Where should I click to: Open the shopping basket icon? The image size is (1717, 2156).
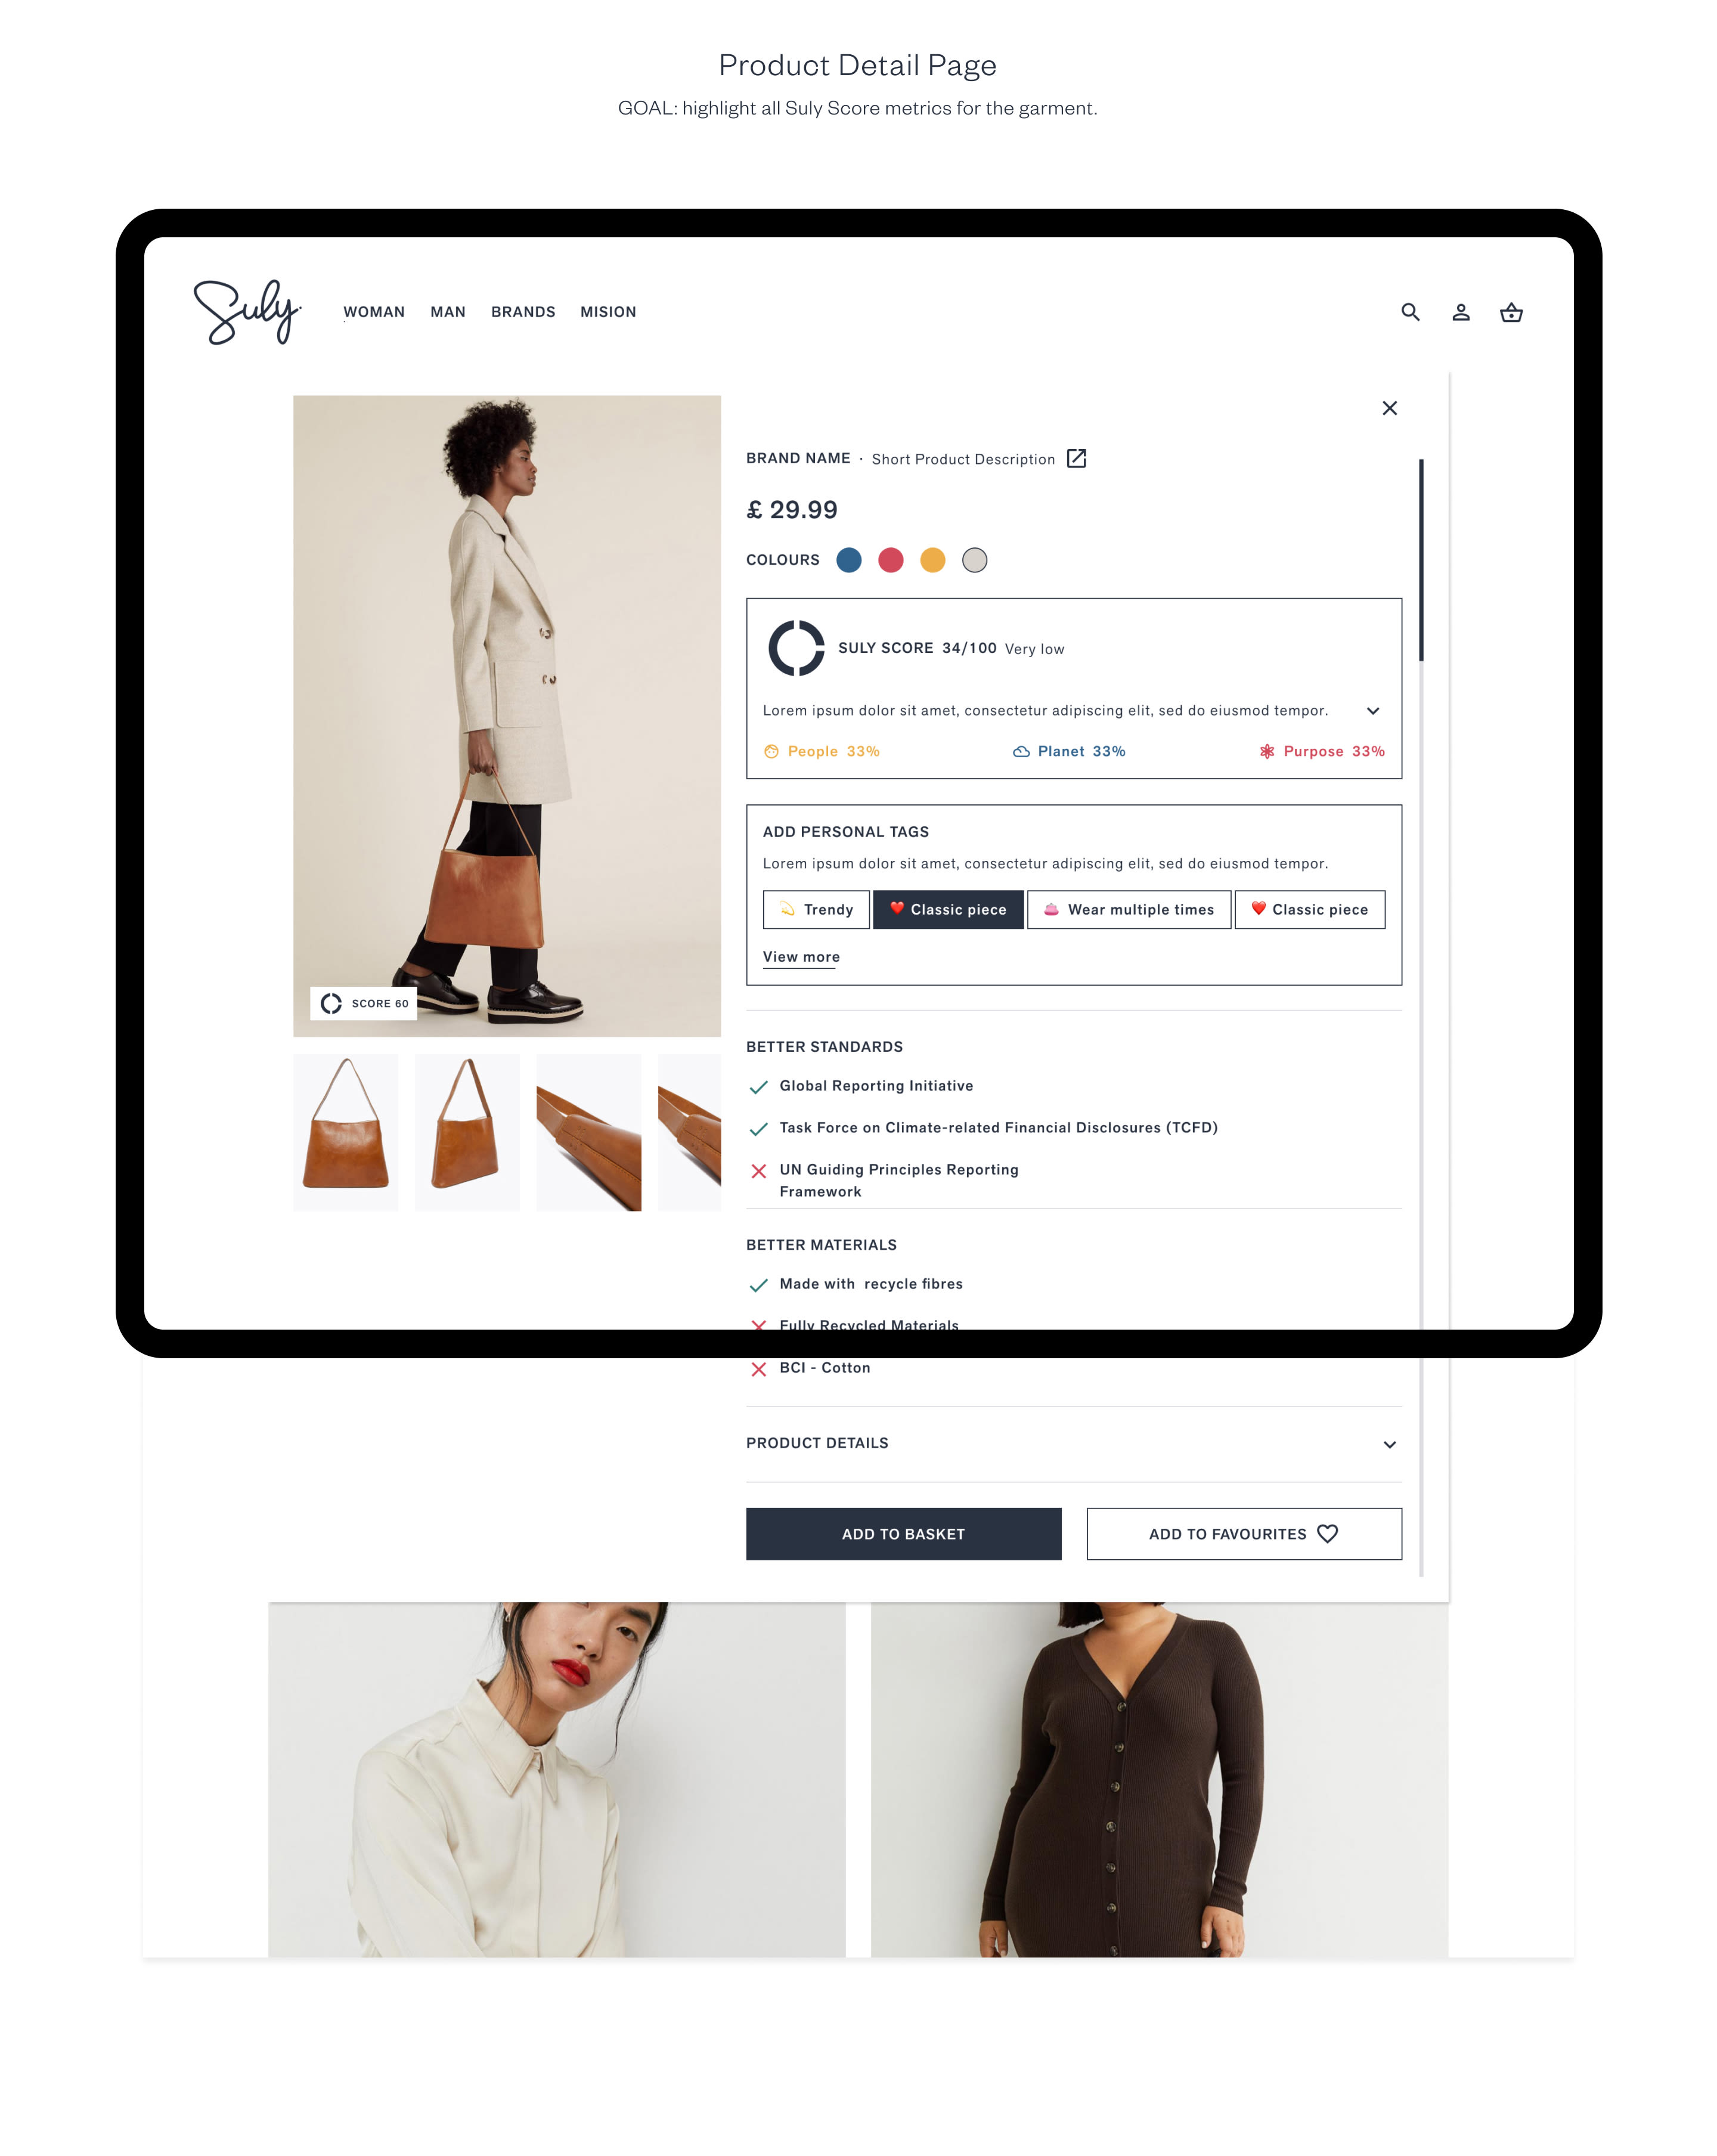pyautogui.click(x=1511, y=312)
